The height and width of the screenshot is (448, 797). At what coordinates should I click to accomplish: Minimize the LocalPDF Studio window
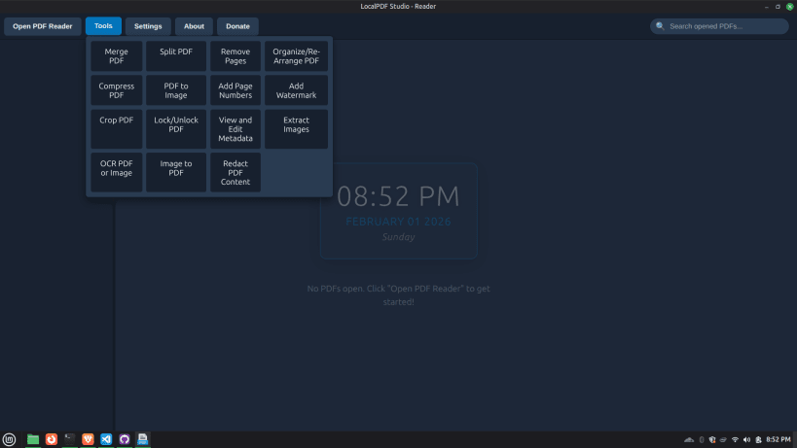(767, 7)
